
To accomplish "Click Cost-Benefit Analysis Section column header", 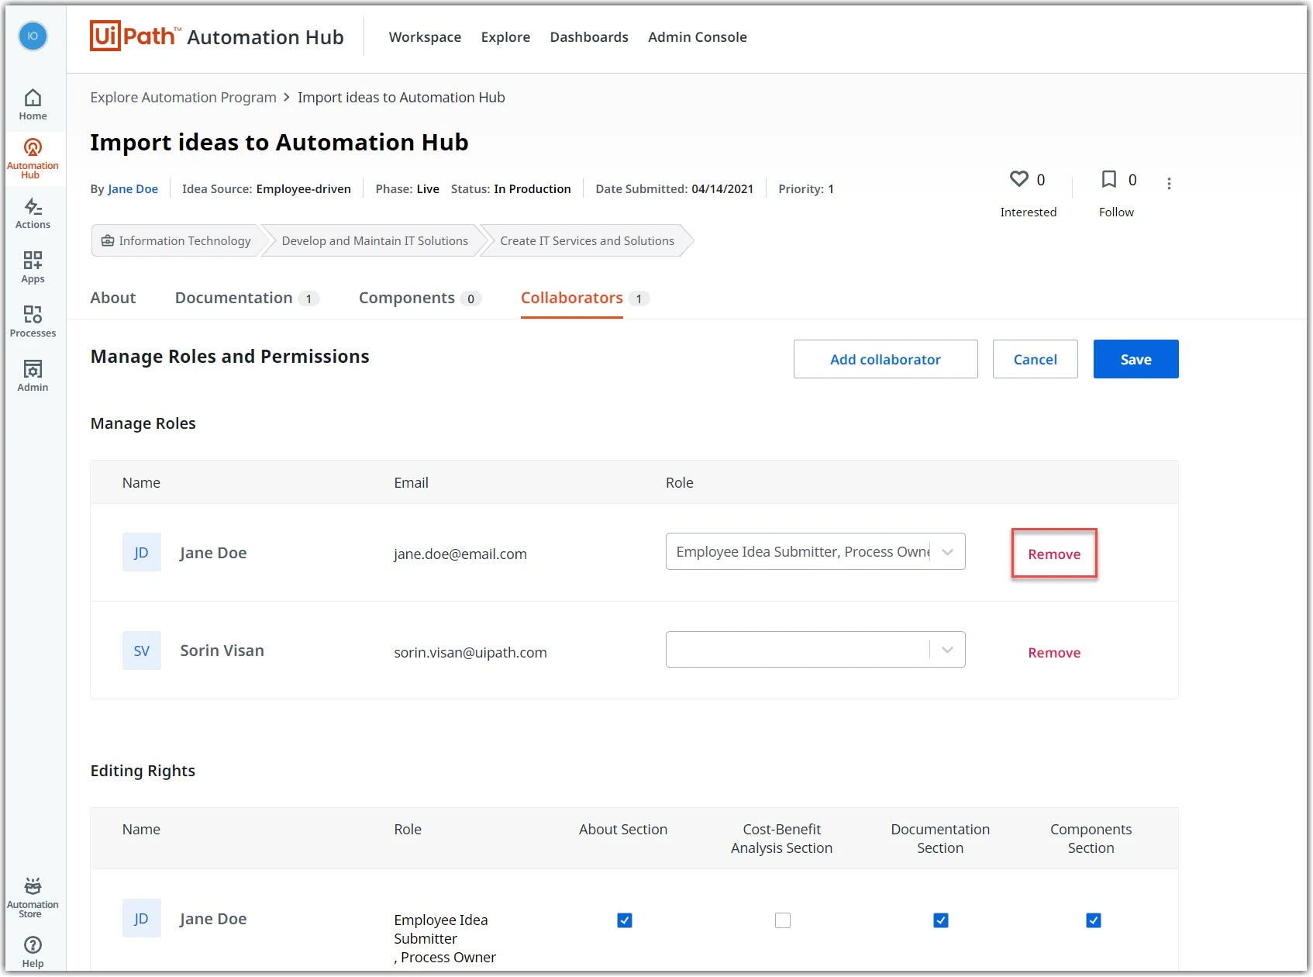I will coord(781,838).
